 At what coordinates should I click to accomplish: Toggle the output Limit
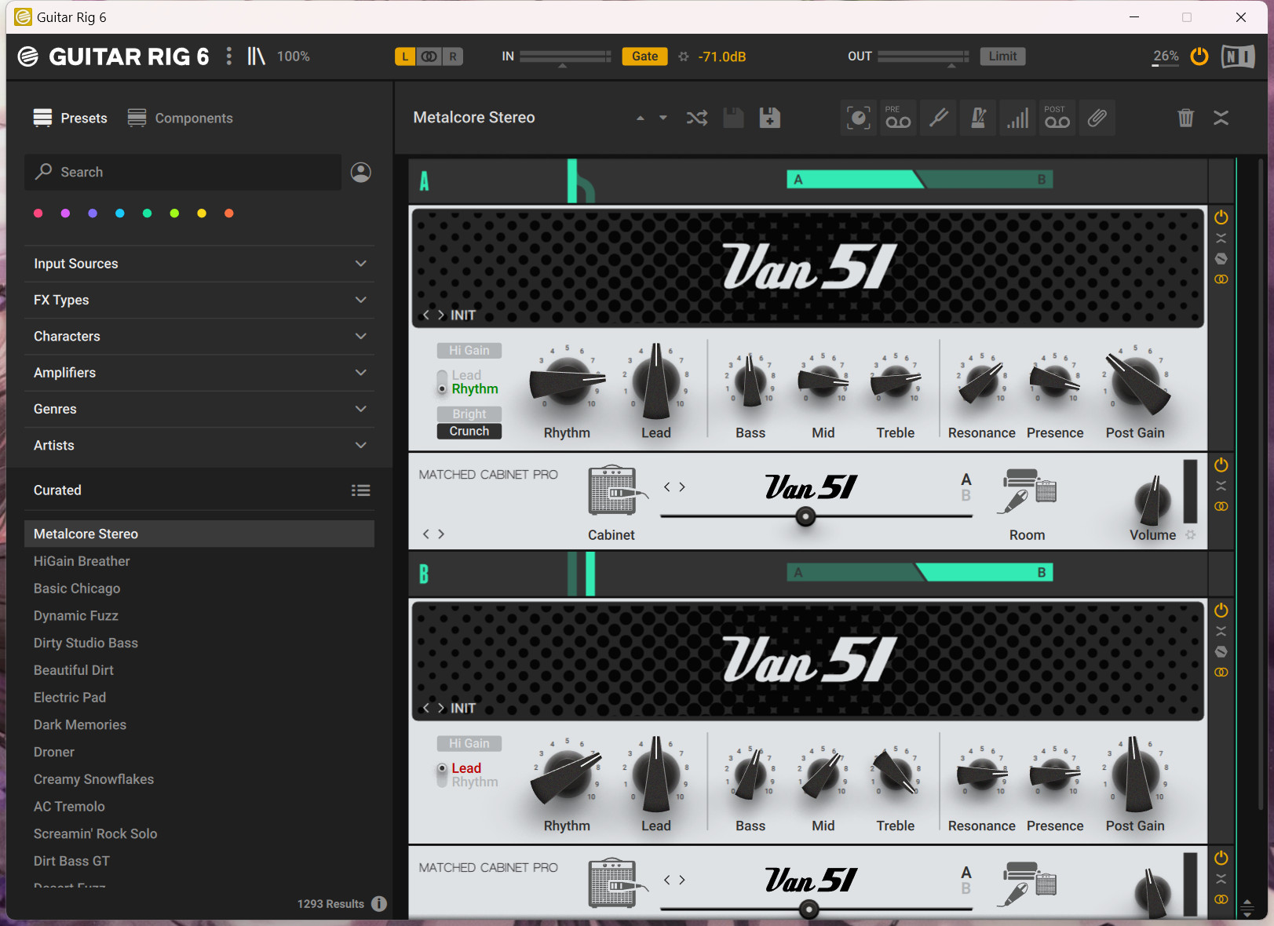click(x=1002, y=57)
